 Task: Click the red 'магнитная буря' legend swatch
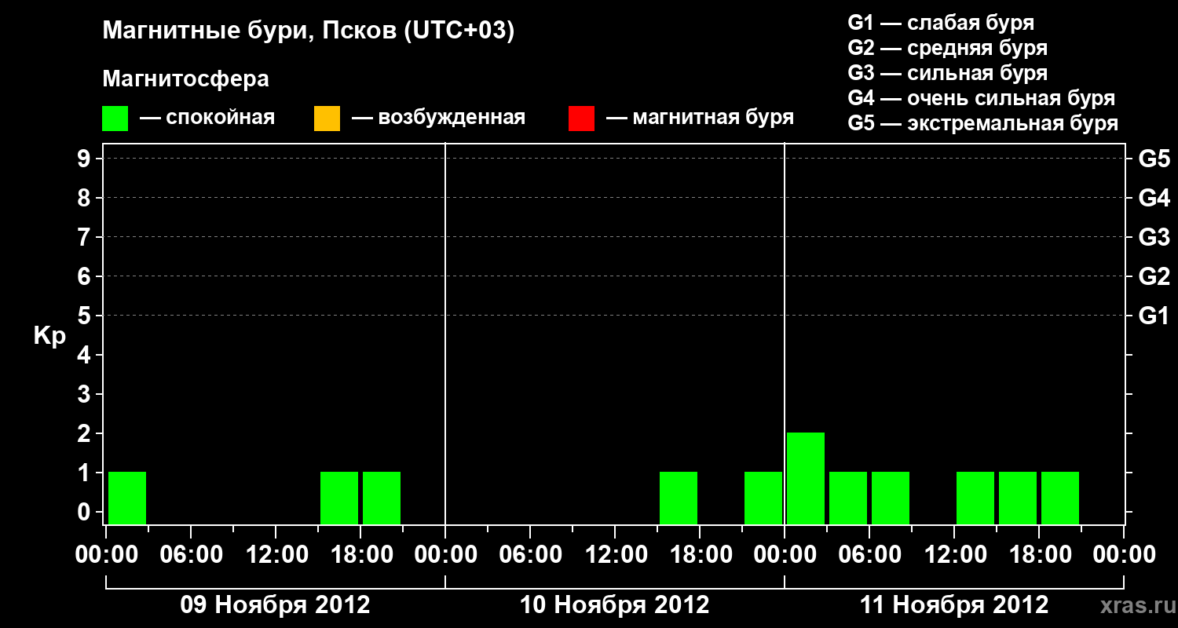581,119
